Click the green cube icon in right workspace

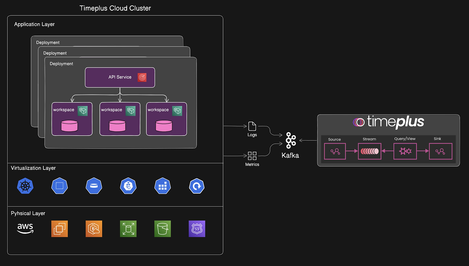click(x=177, y=111)
